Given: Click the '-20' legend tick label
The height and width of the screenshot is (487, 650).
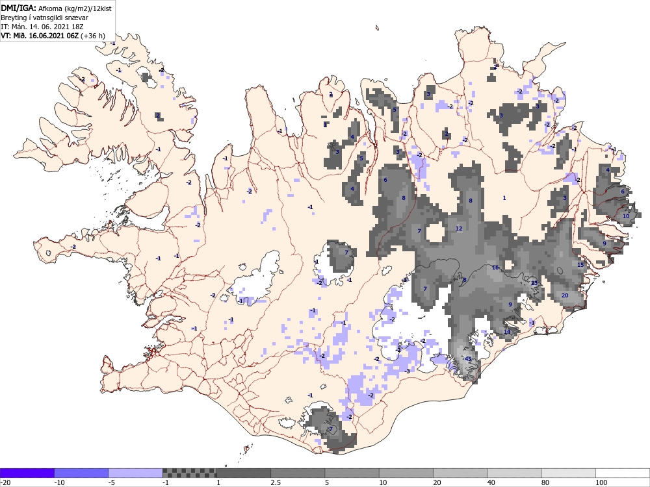Looking at the screenshot, I should [x=5, y=482].
